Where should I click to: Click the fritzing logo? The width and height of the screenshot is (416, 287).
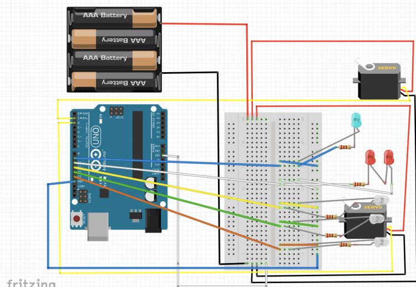click(28, 282)
